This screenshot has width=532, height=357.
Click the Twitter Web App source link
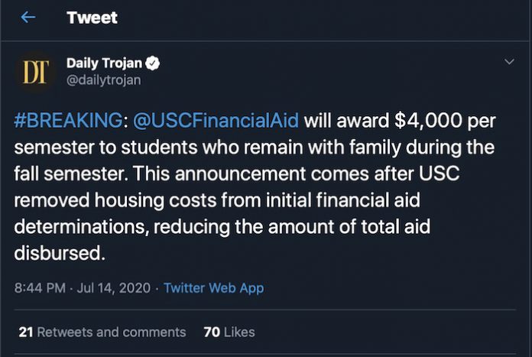pos(214,288)
